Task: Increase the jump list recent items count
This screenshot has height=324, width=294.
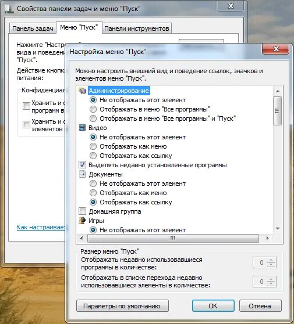Action: [271, 279]
